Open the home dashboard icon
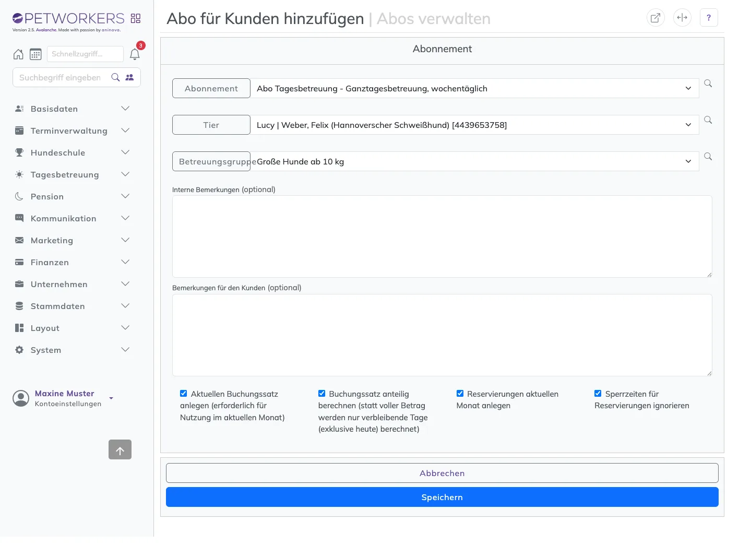Viewport: 739px width, 545px height. pyautogui.click(x=18, y=54)
